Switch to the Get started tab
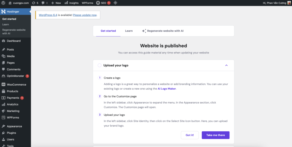This screenshot has height=147, width=292. (108, 31)
